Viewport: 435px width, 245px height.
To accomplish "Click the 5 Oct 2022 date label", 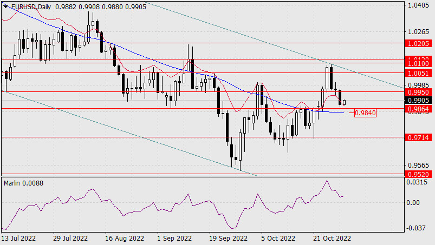I will pyautogui.click(x=278, y=239).
